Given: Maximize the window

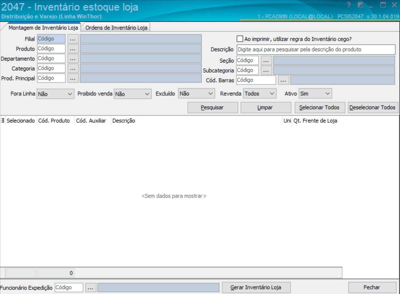Looking at the screenshot, I should pos(383,5).
